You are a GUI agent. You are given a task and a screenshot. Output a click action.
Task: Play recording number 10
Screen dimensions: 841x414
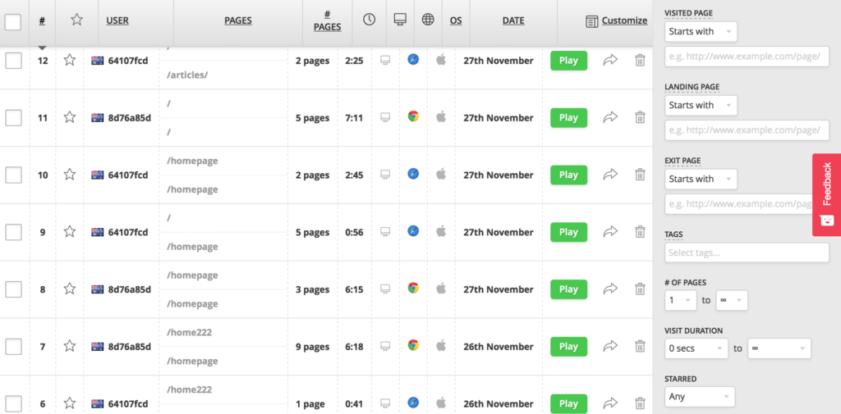click(568, 175)
